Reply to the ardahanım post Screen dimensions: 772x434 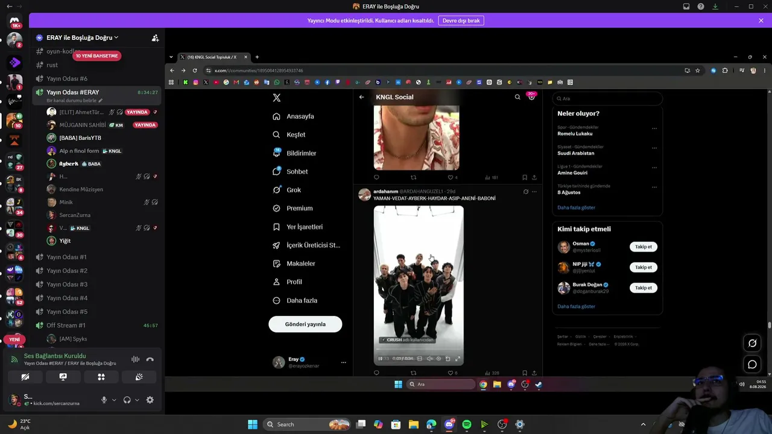[376, 373]
